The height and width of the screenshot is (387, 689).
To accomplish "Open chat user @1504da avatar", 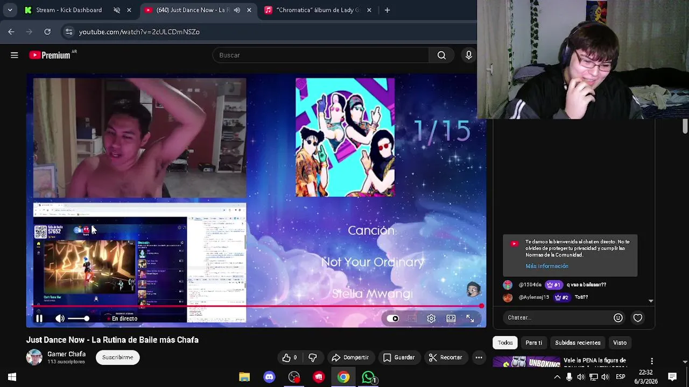I will click(x=508, y=285).
